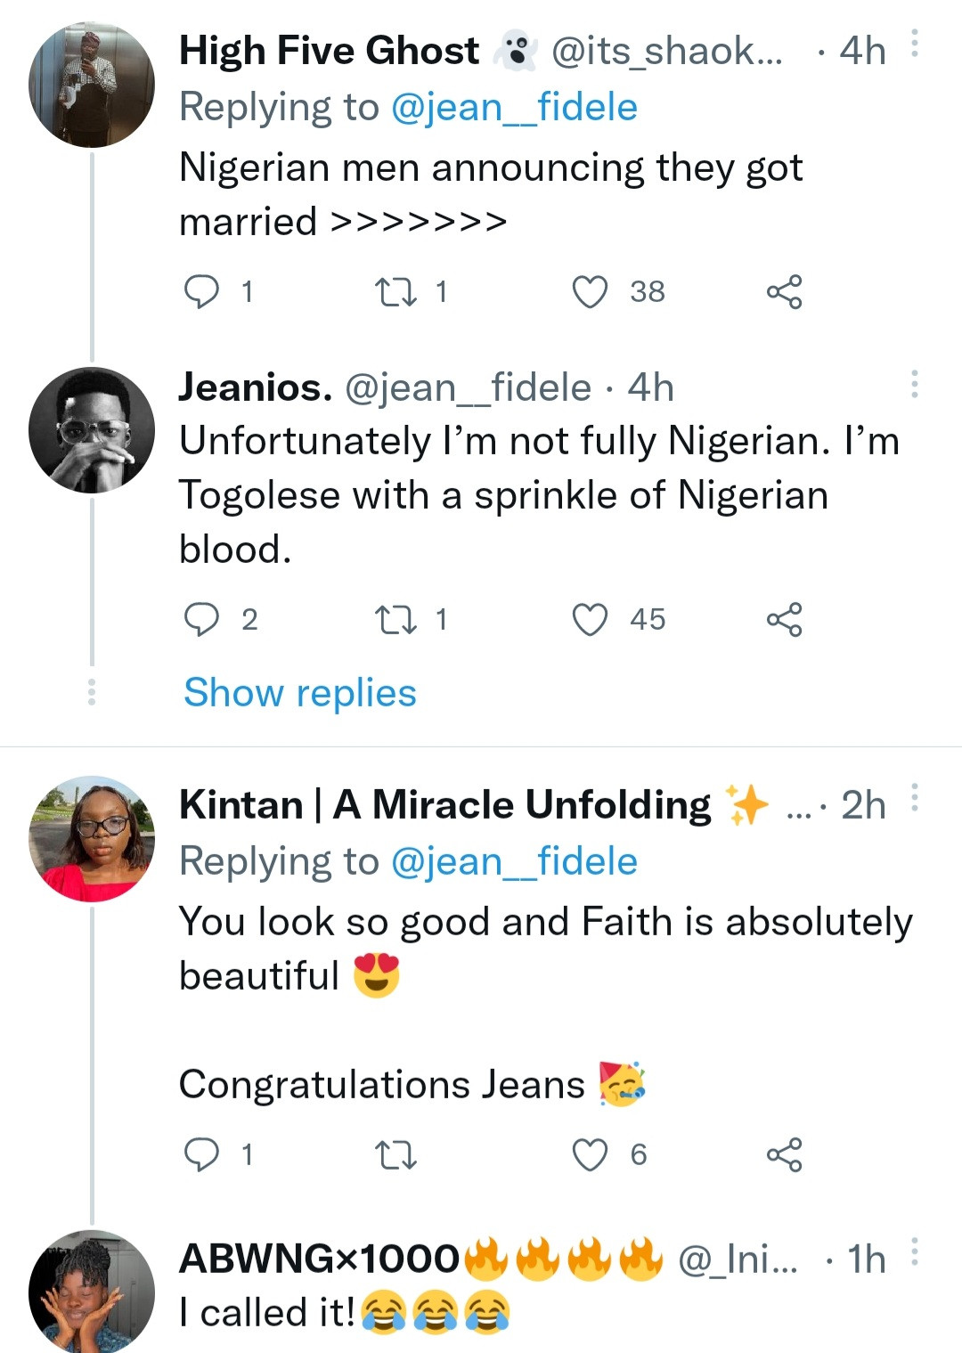Viewport: 962px width, 1353px height.
Task: Like the 'Nigerian men announcing' tweet
Action: [x=590, y=291]
